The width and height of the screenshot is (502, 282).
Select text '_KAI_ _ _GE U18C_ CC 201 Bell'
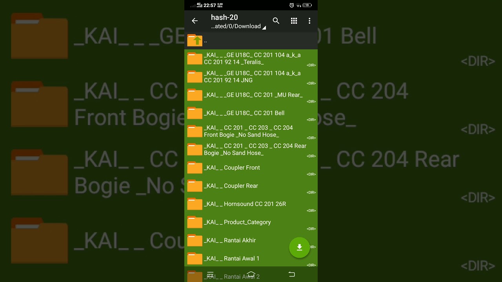tap(244, 113)
